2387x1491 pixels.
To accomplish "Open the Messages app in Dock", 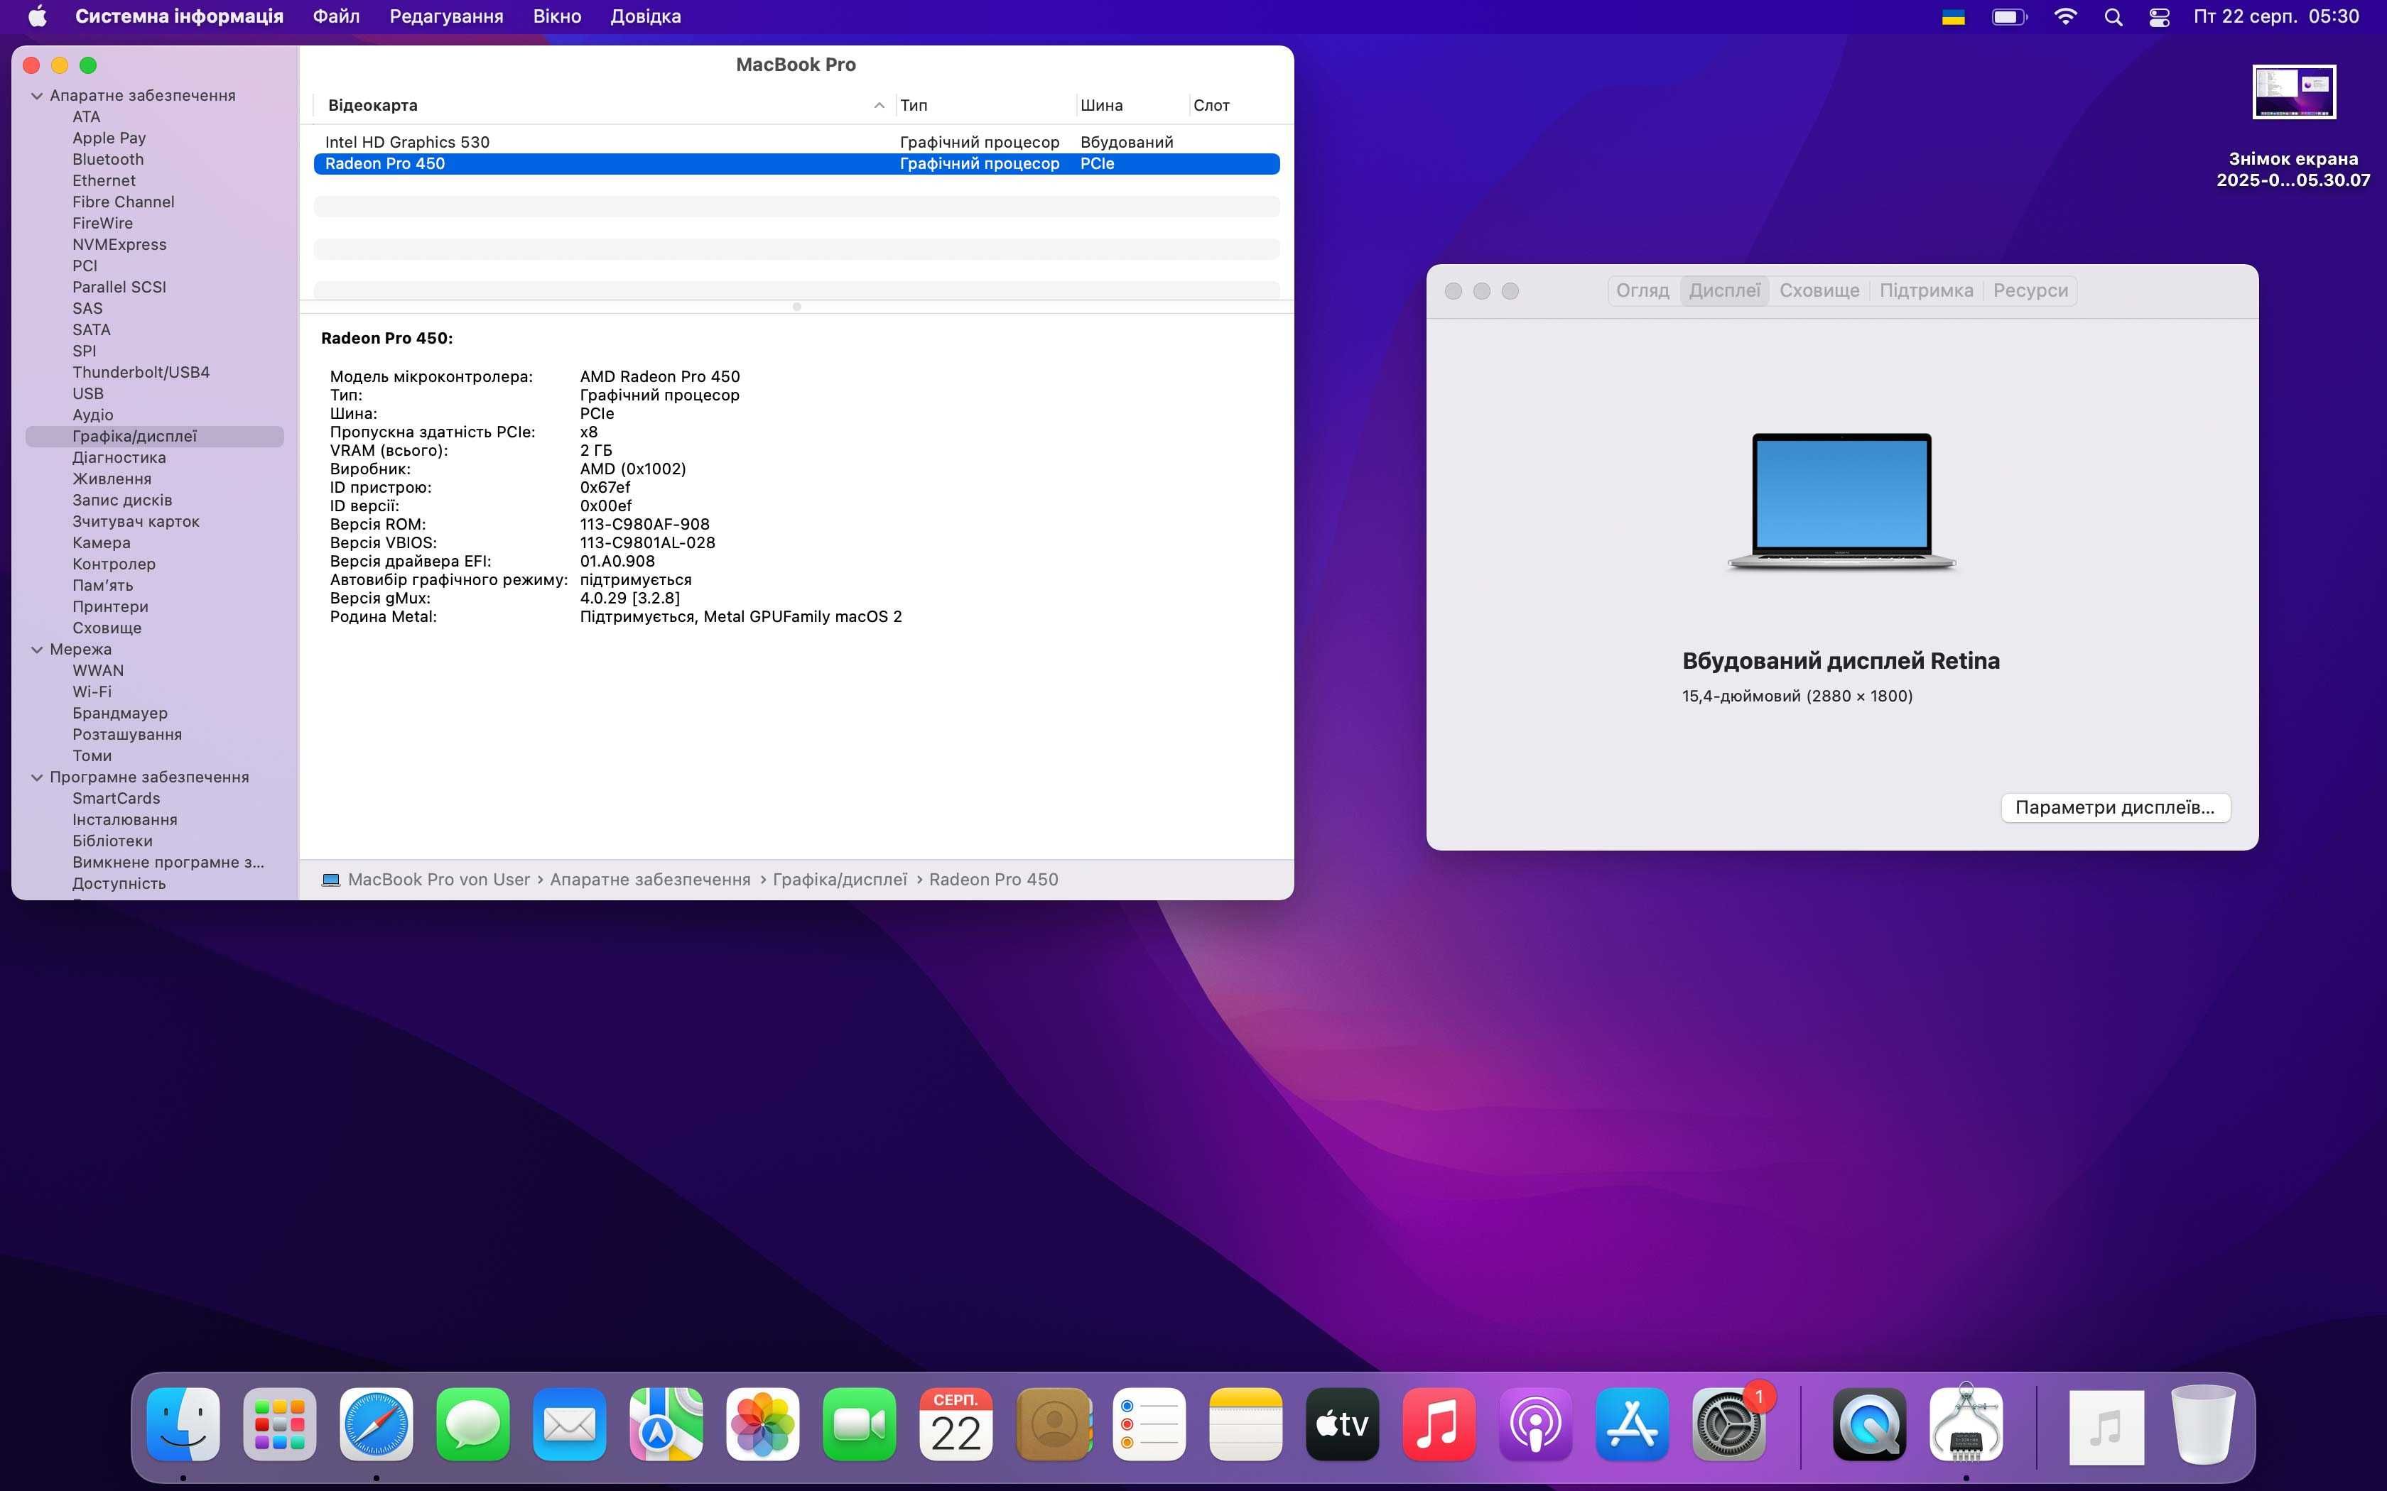I will click(x=473, y=1424).
